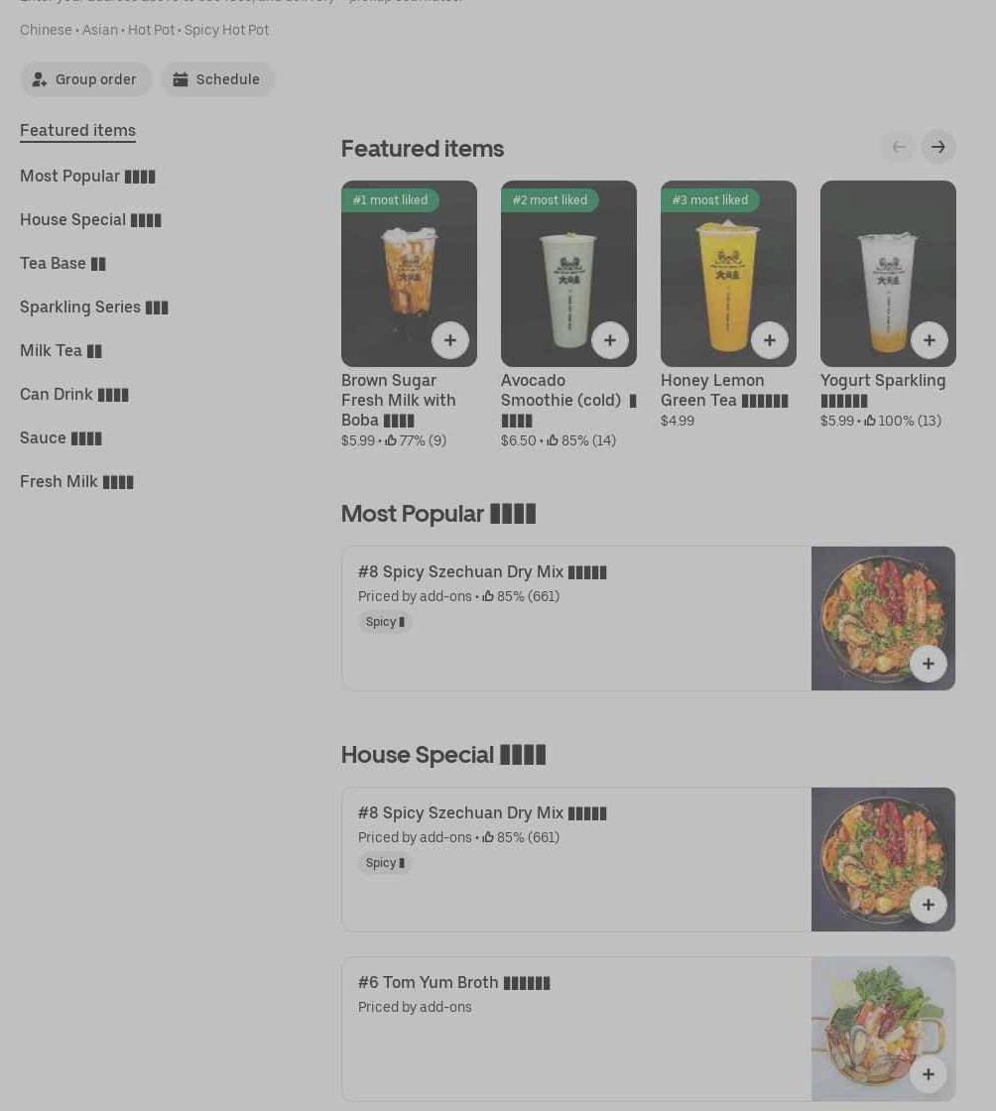Add Yogurt Sparkling drink to cart
The height and width of the screenshot is (1111, 996).
click(929, 340)
